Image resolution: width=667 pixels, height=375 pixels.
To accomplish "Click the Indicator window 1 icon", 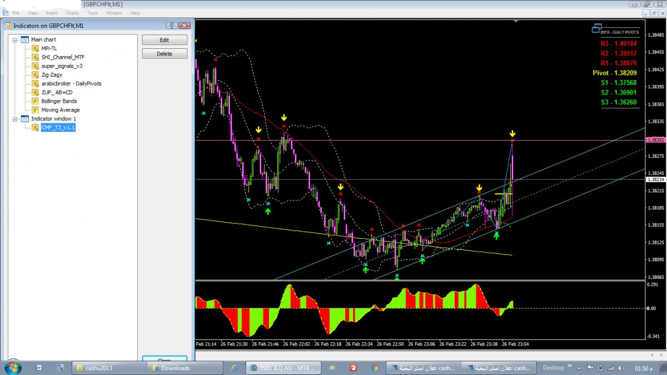I will pyautogui.click(x=24, y=119).
